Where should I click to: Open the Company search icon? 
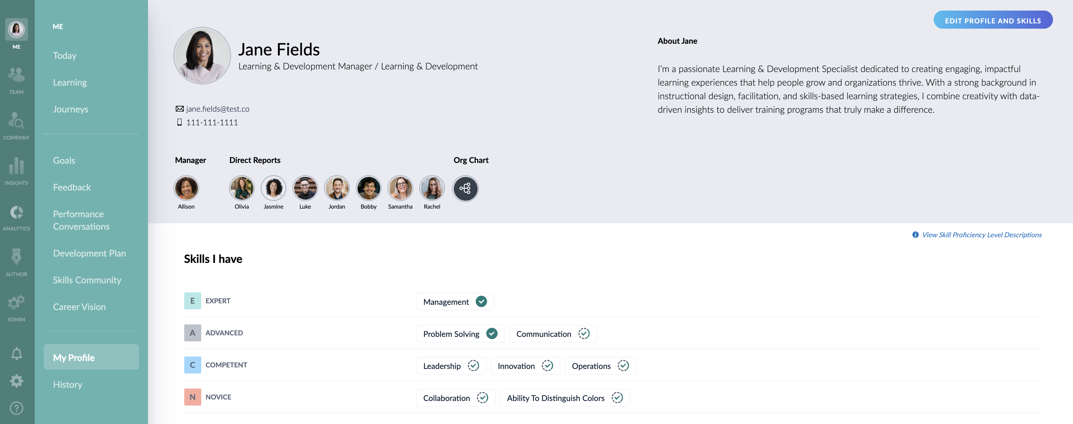point(16,121)
